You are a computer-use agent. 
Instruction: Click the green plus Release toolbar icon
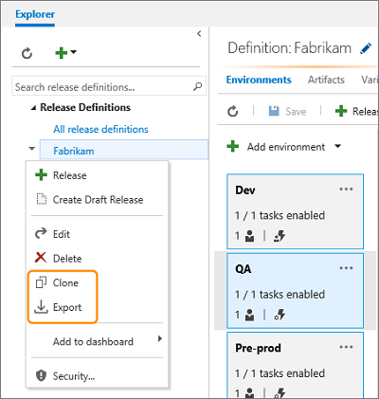click(x=341, y=111)
